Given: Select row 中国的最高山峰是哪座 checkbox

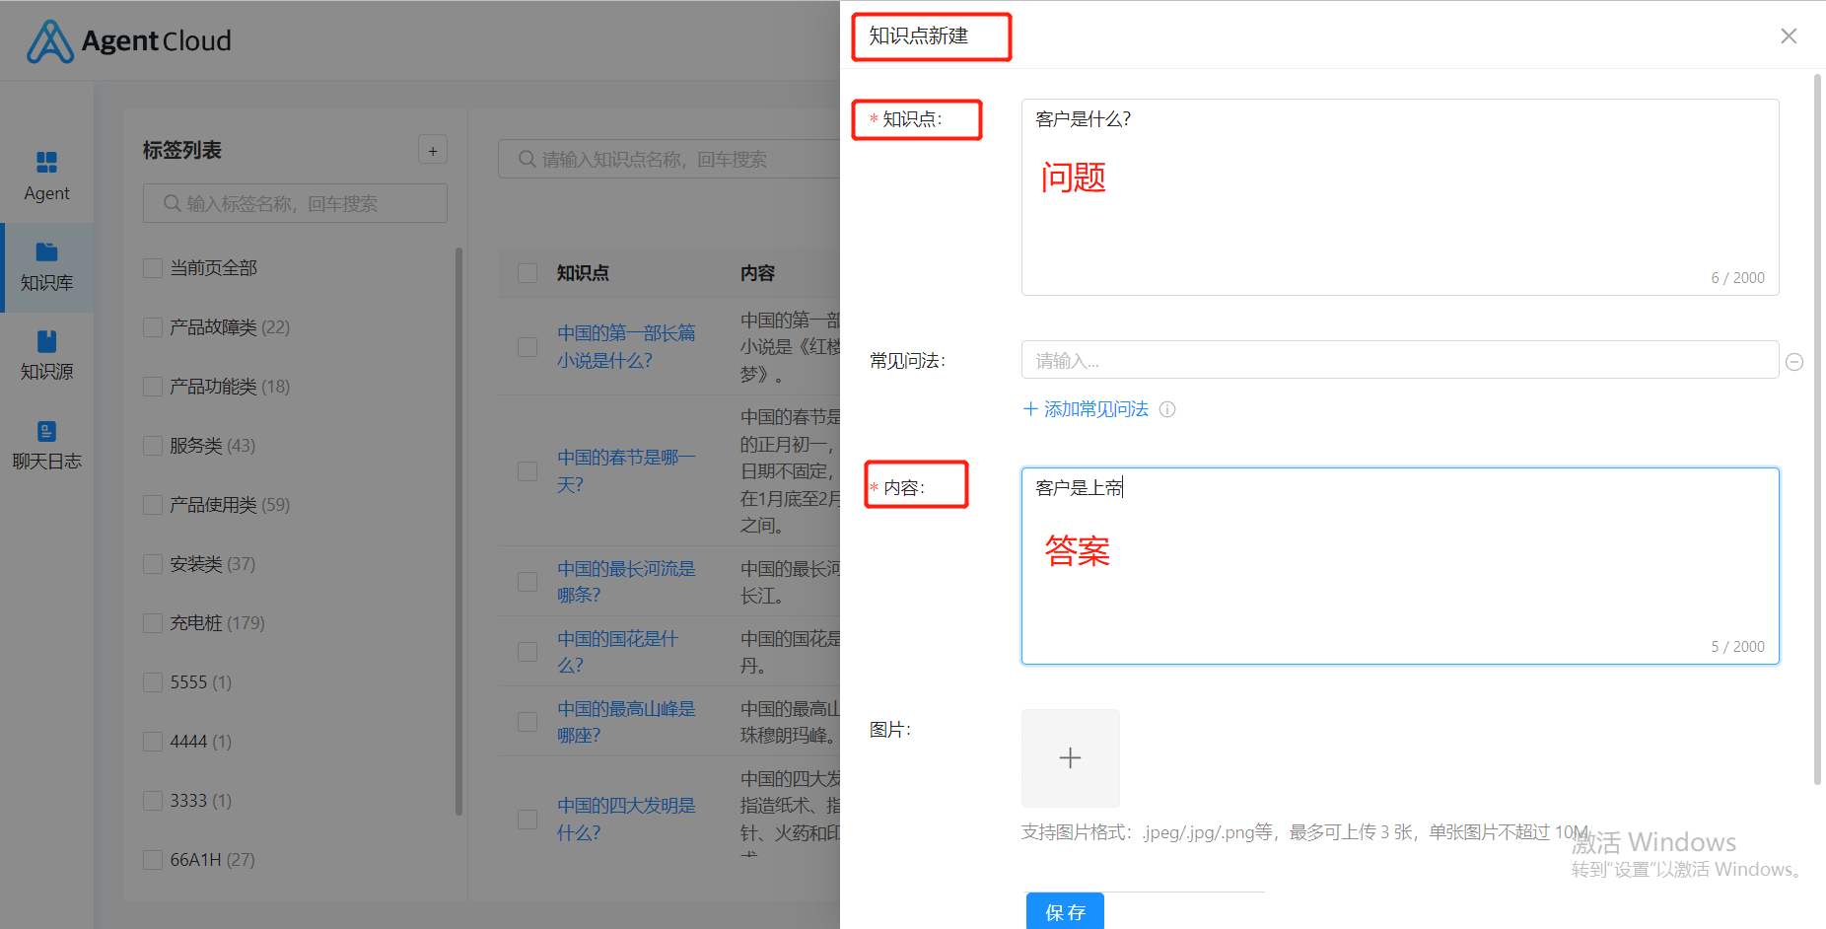Looking at the screenshot, I should click(527, 722).
